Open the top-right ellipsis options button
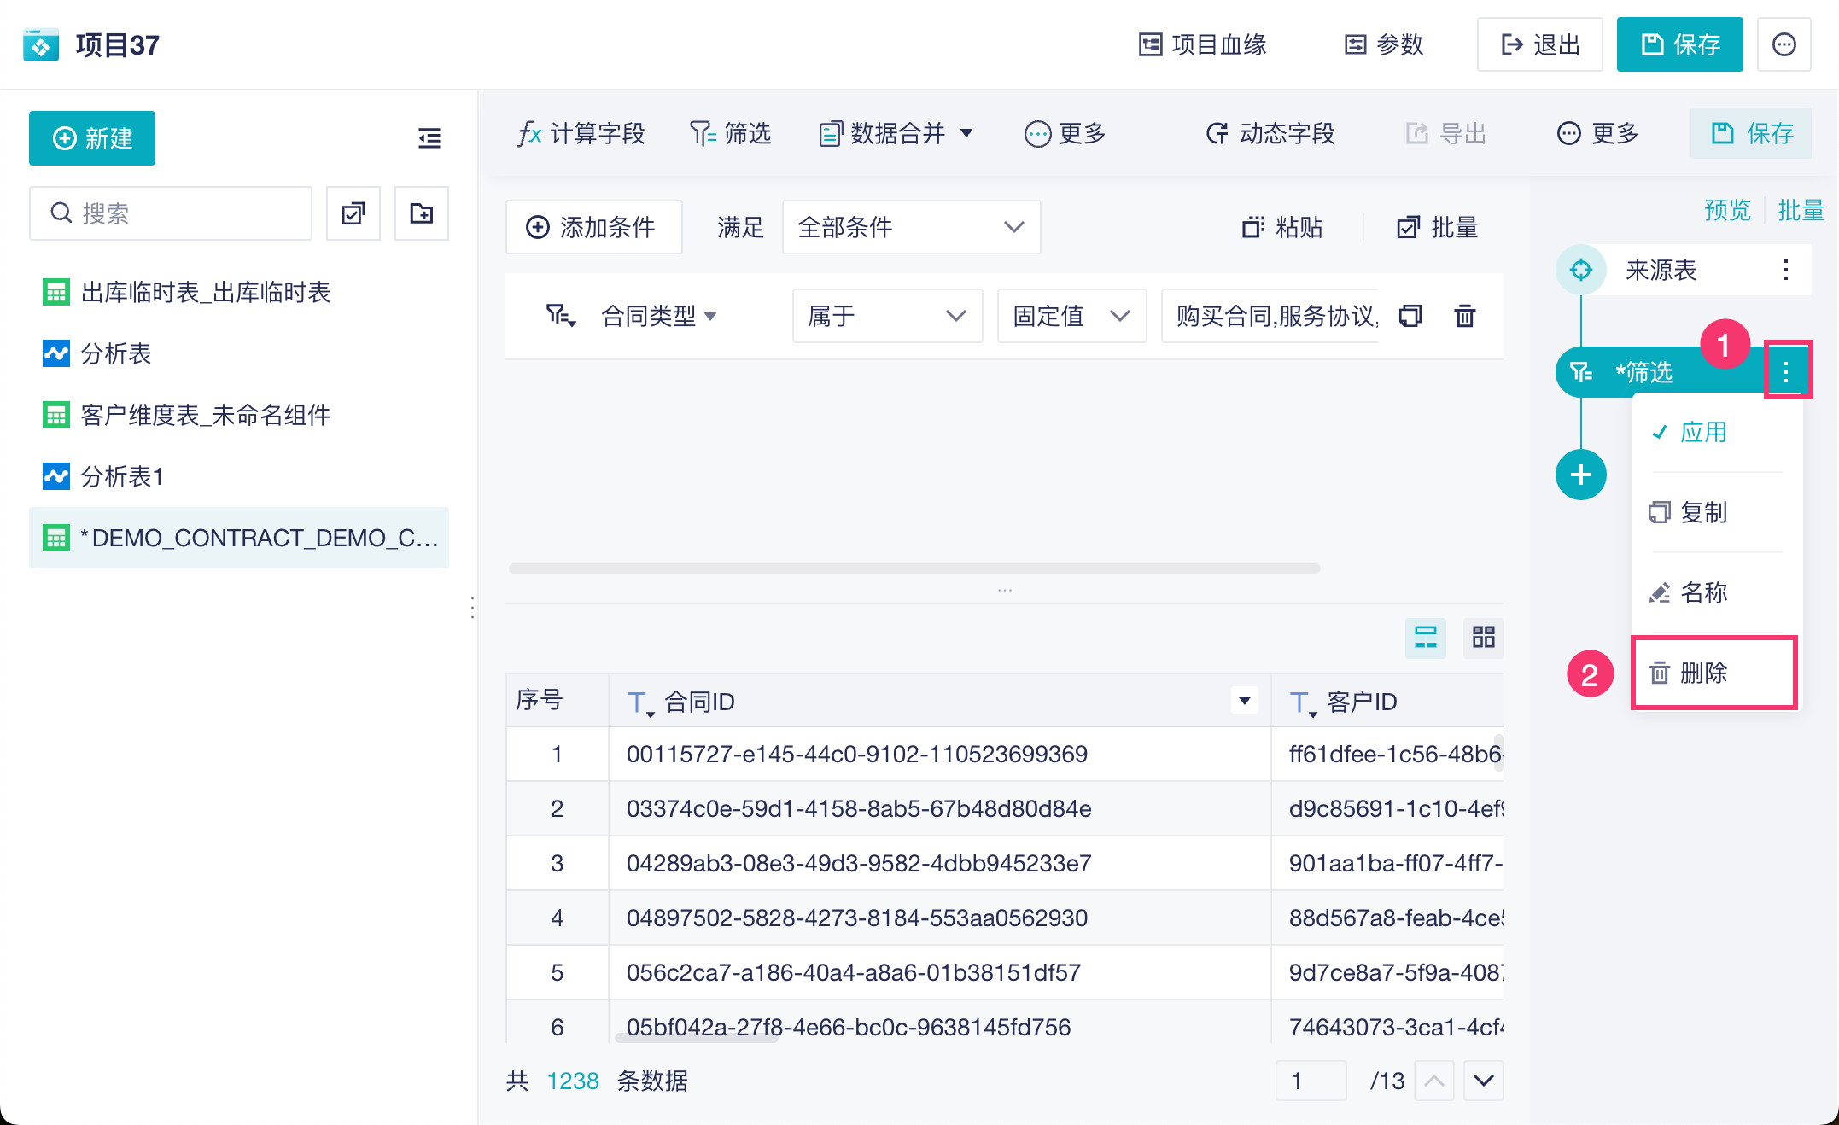Image resolution: width=1839 pixels, height=1125 pixels. (1784, 44)
